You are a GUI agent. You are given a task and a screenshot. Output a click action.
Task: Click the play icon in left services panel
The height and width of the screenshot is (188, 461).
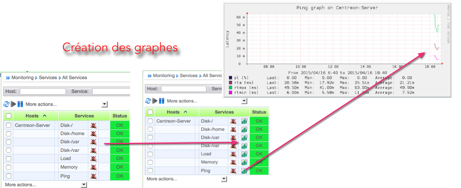(13, 104)
